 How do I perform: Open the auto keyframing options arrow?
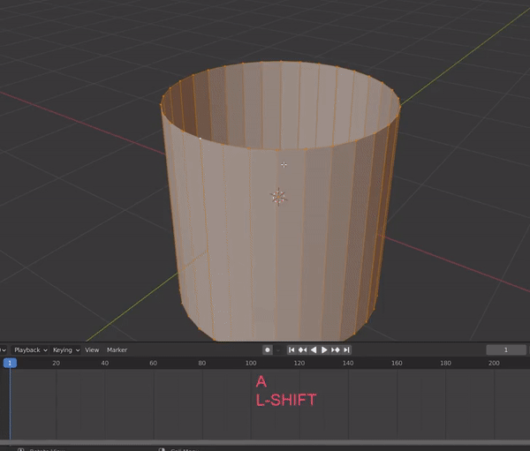point(278,350)
